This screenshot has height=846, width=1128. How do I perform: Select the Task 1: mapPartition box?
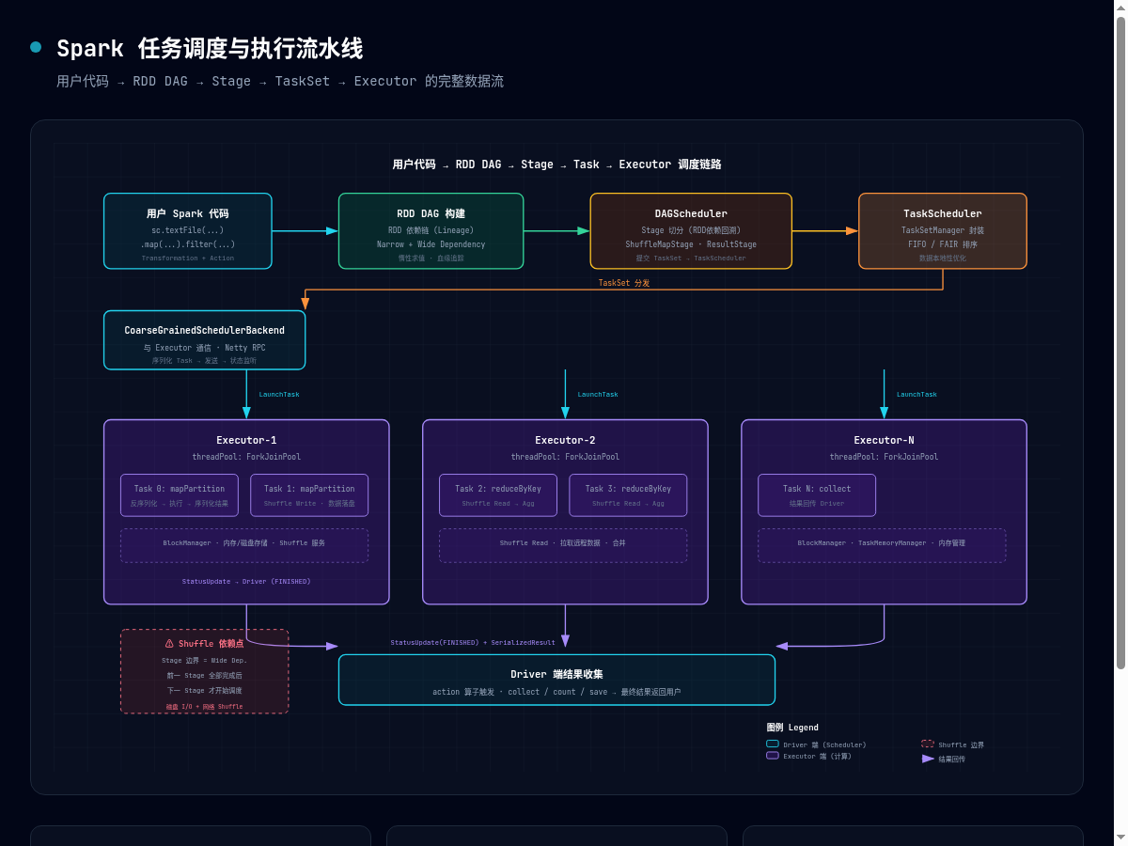point(309,495)
